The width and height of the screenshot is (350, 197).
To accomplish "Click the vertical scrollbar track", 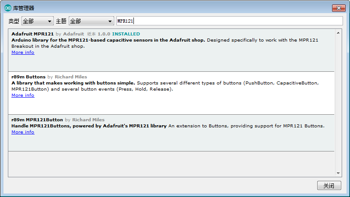I will click(x=338, y=103).
